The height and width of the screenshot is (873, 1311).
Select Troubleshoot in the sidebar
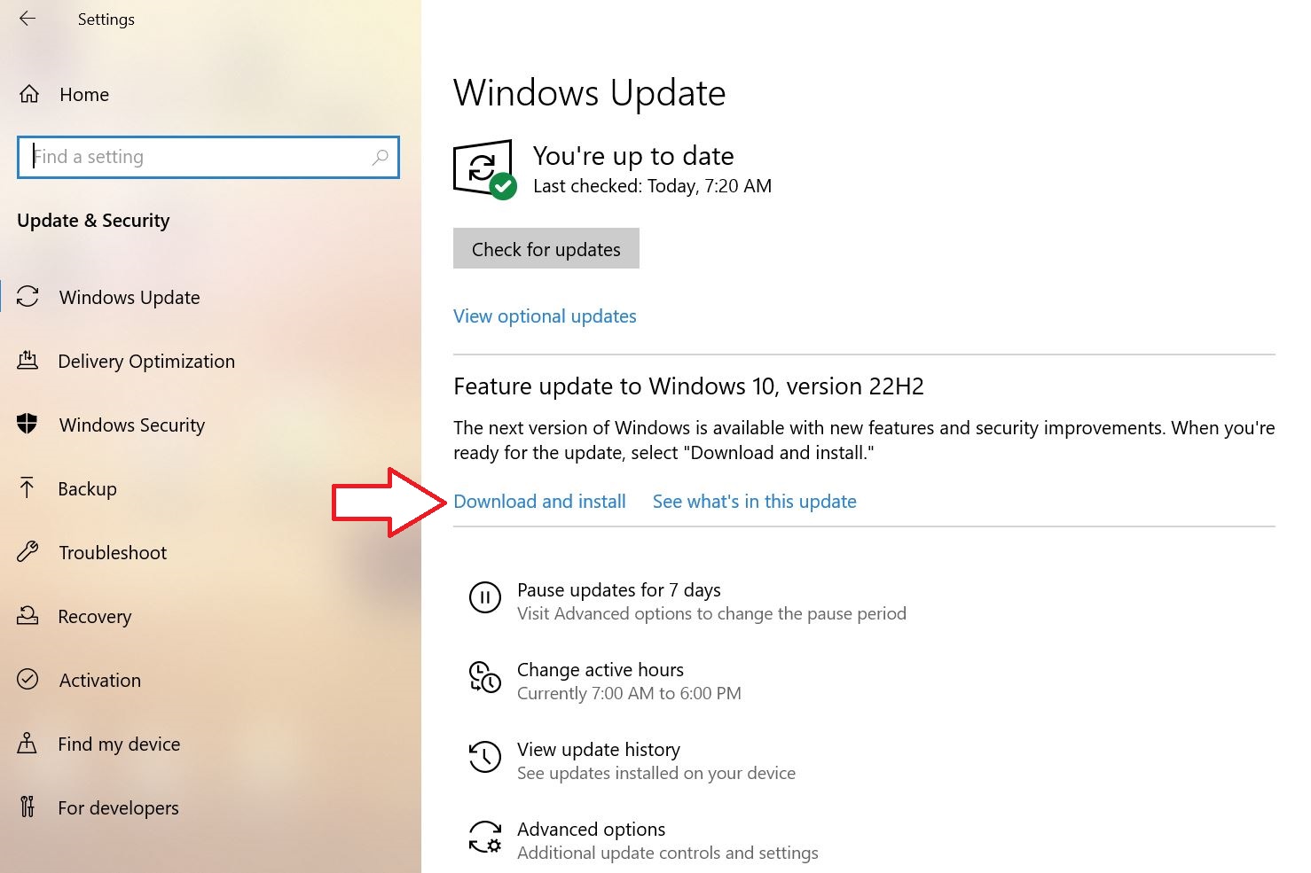point(113,553)
